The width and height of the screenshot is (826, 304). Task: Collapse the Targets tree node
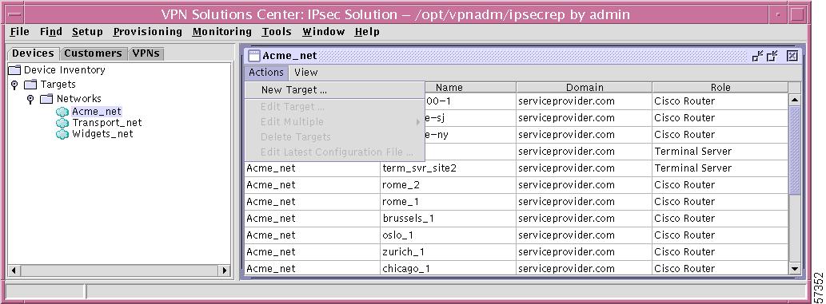(14, 84)
